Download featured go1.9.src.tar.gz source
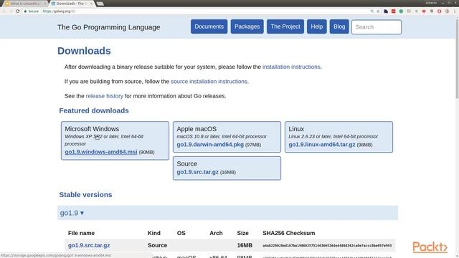 198,172
